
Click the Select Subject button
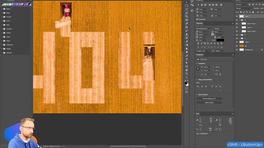(x=209, y=102)
